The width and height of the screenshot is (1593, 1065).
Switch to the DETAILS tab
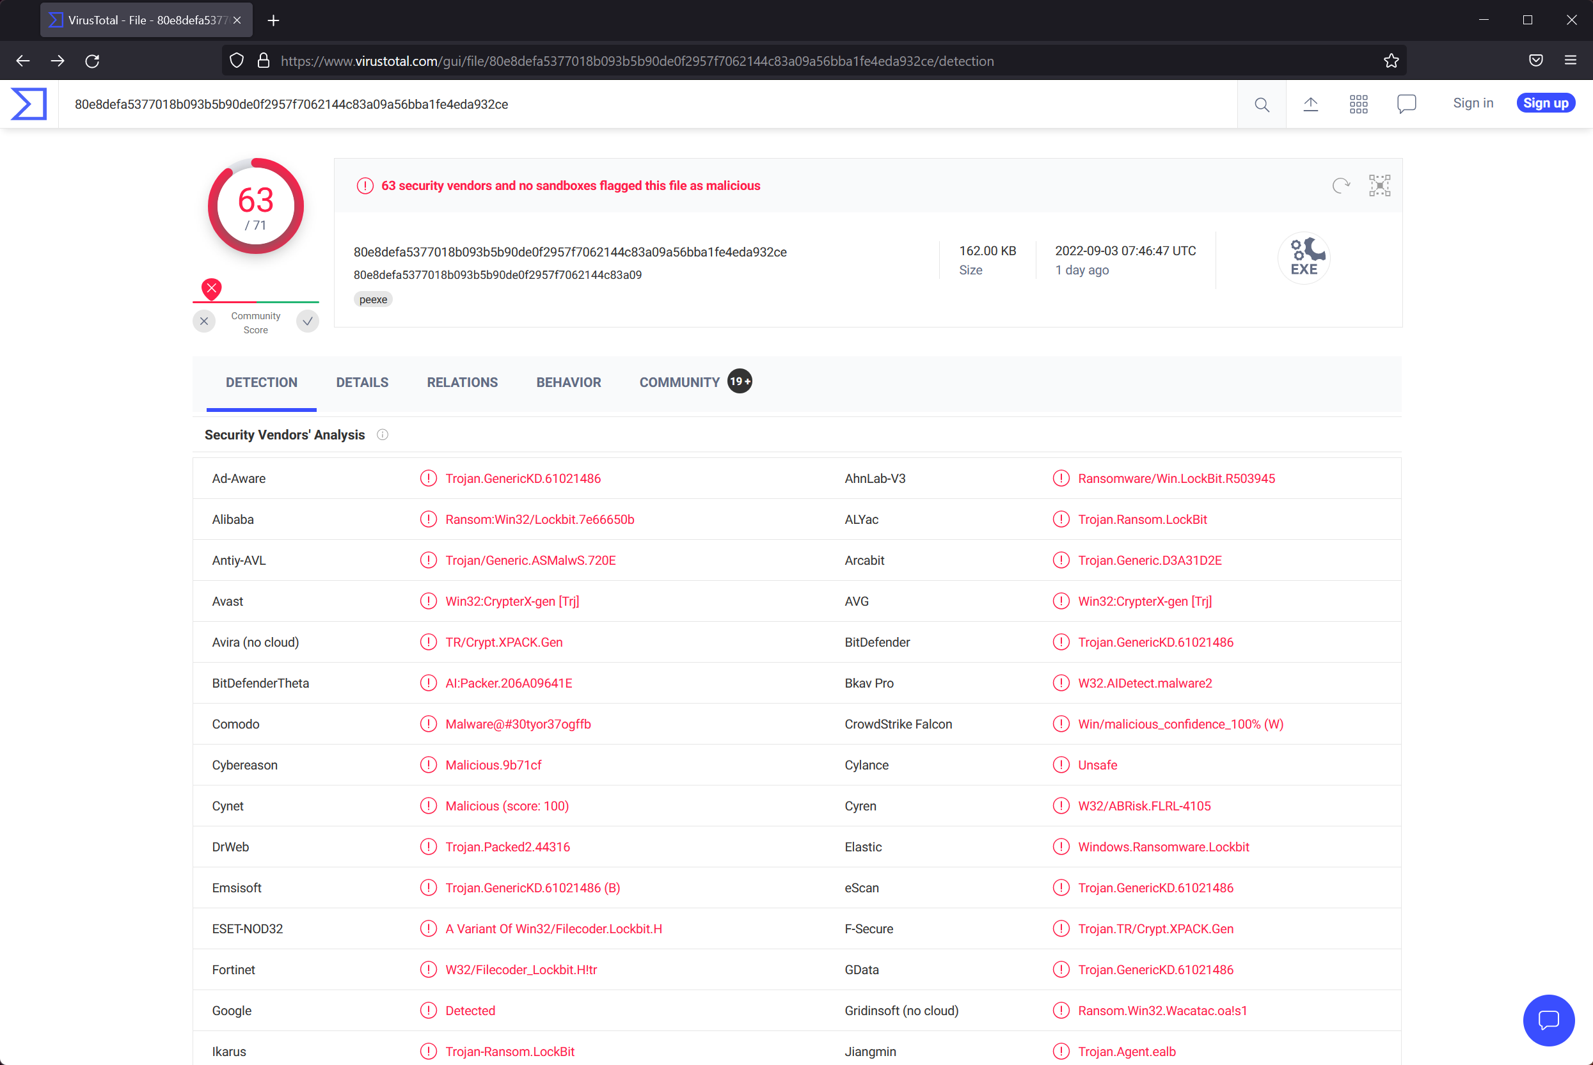point(362,383)
